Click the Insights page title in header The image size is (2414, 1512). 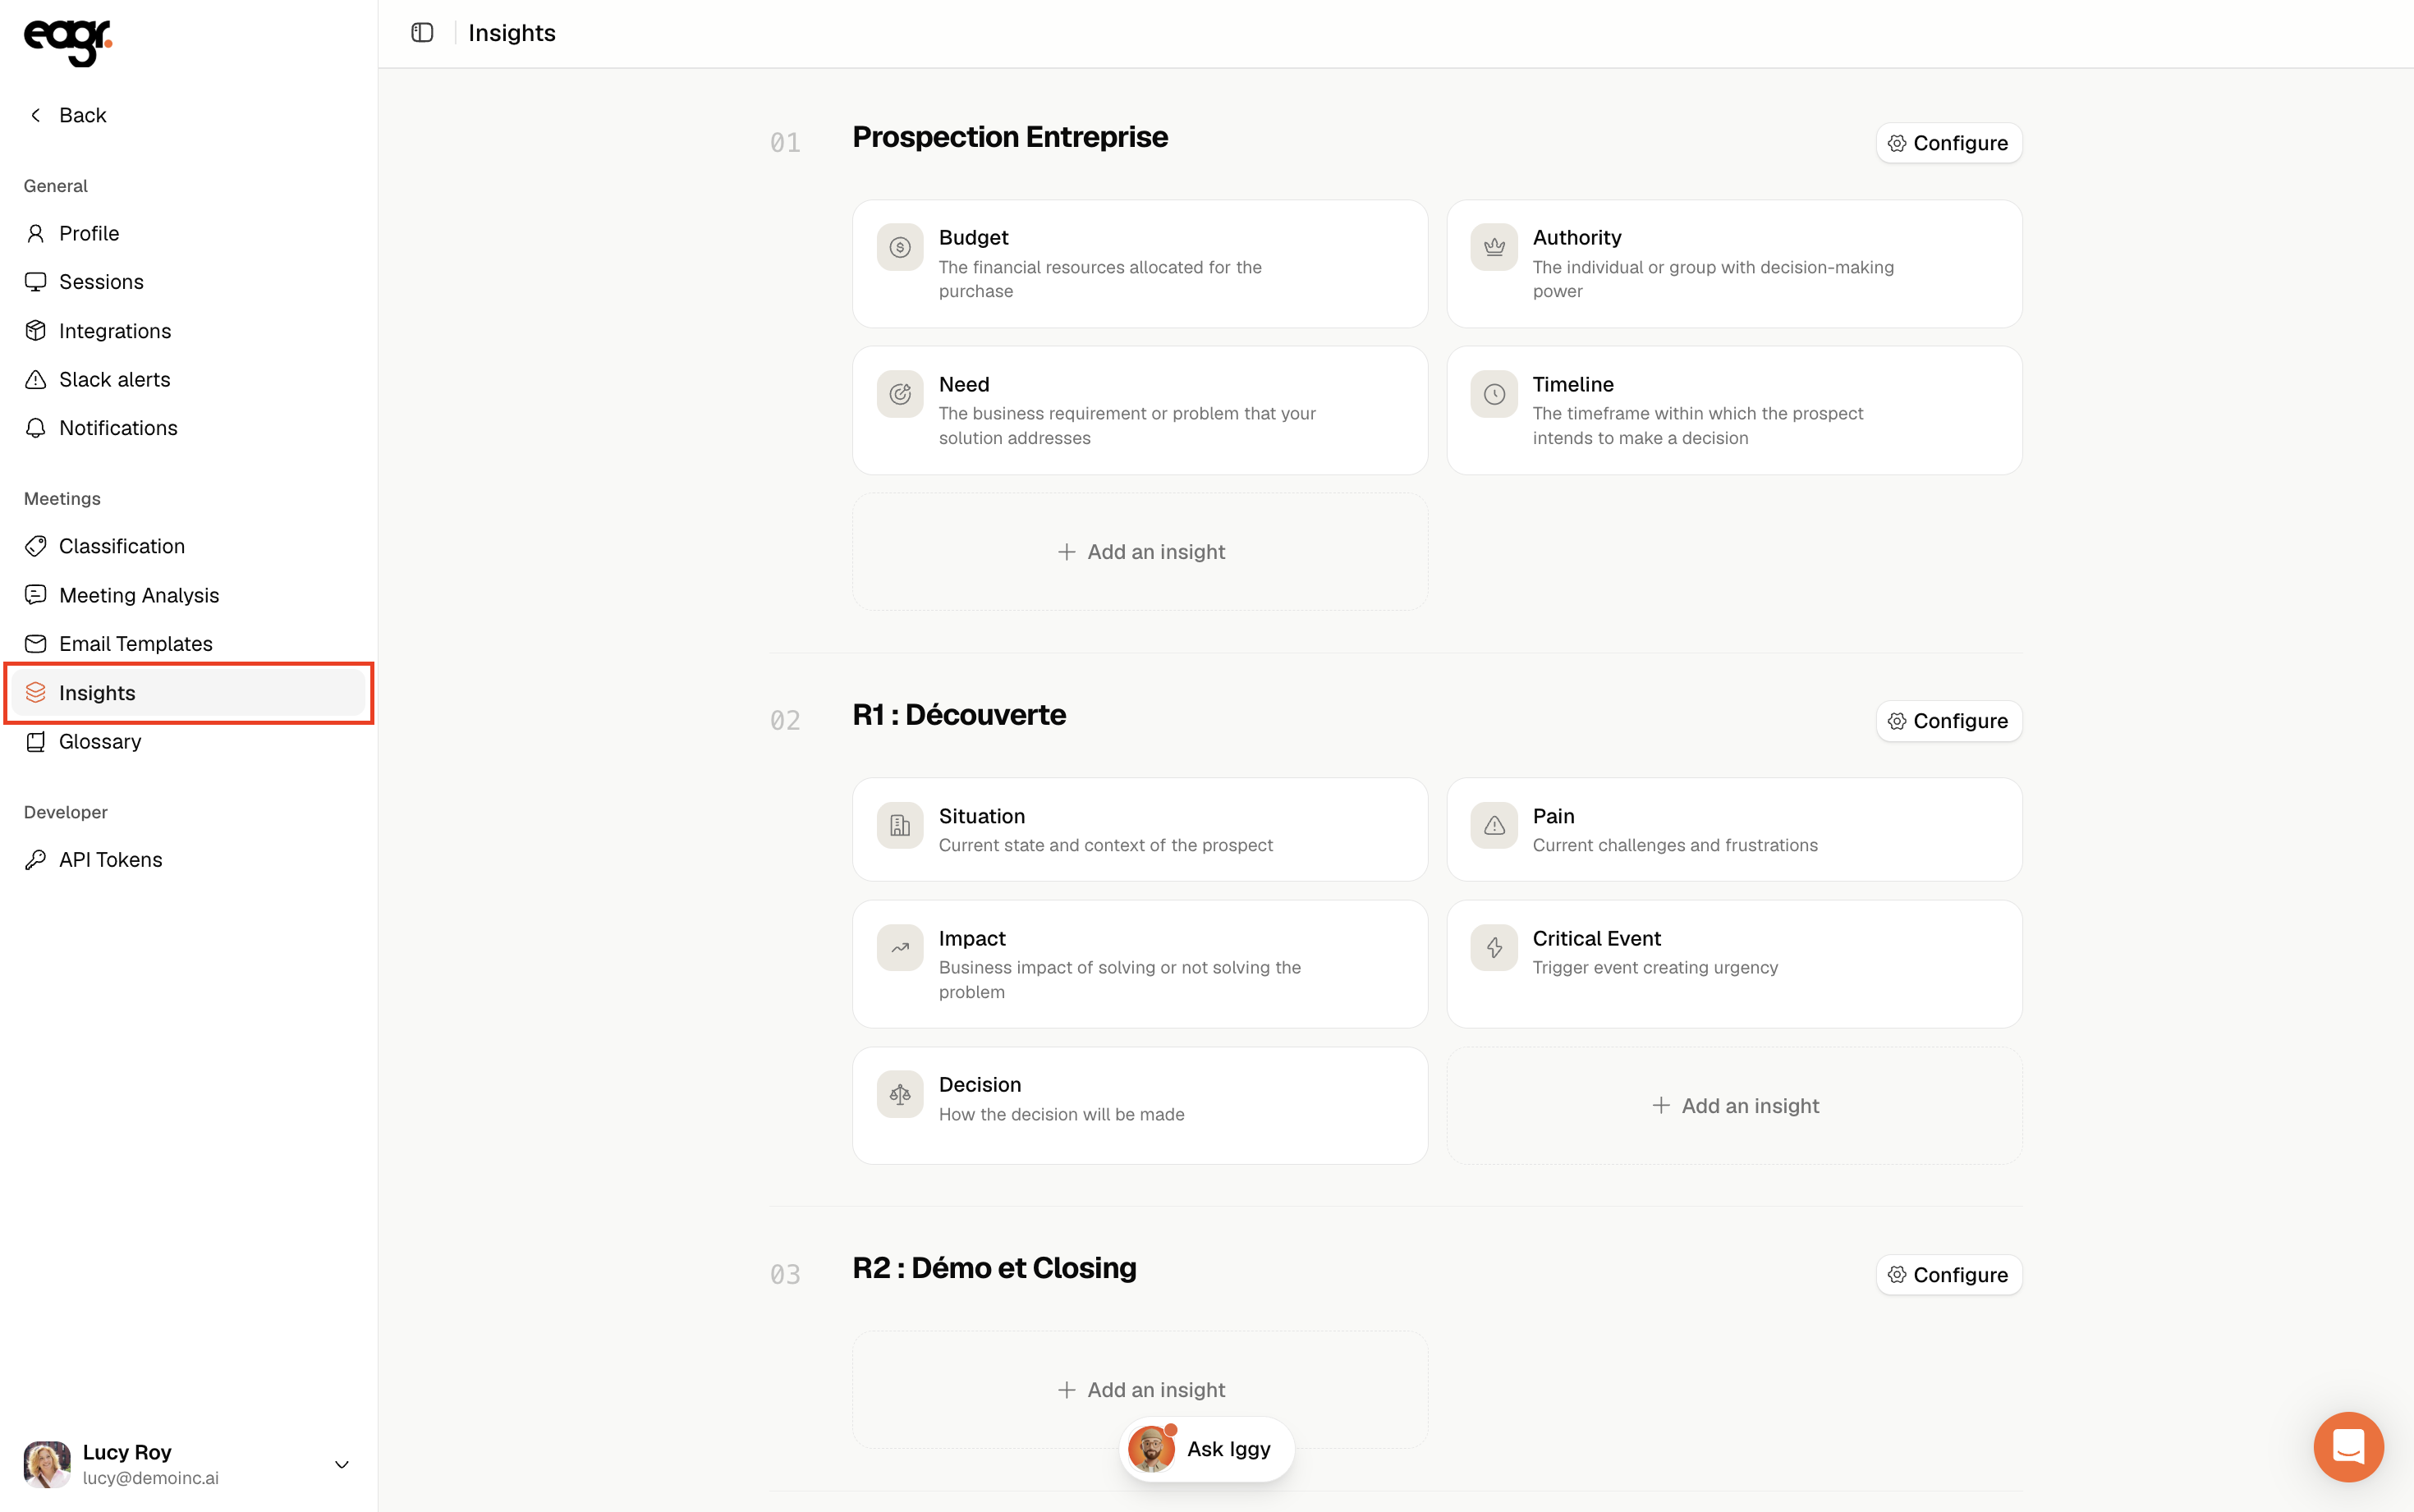coord(512,33)
